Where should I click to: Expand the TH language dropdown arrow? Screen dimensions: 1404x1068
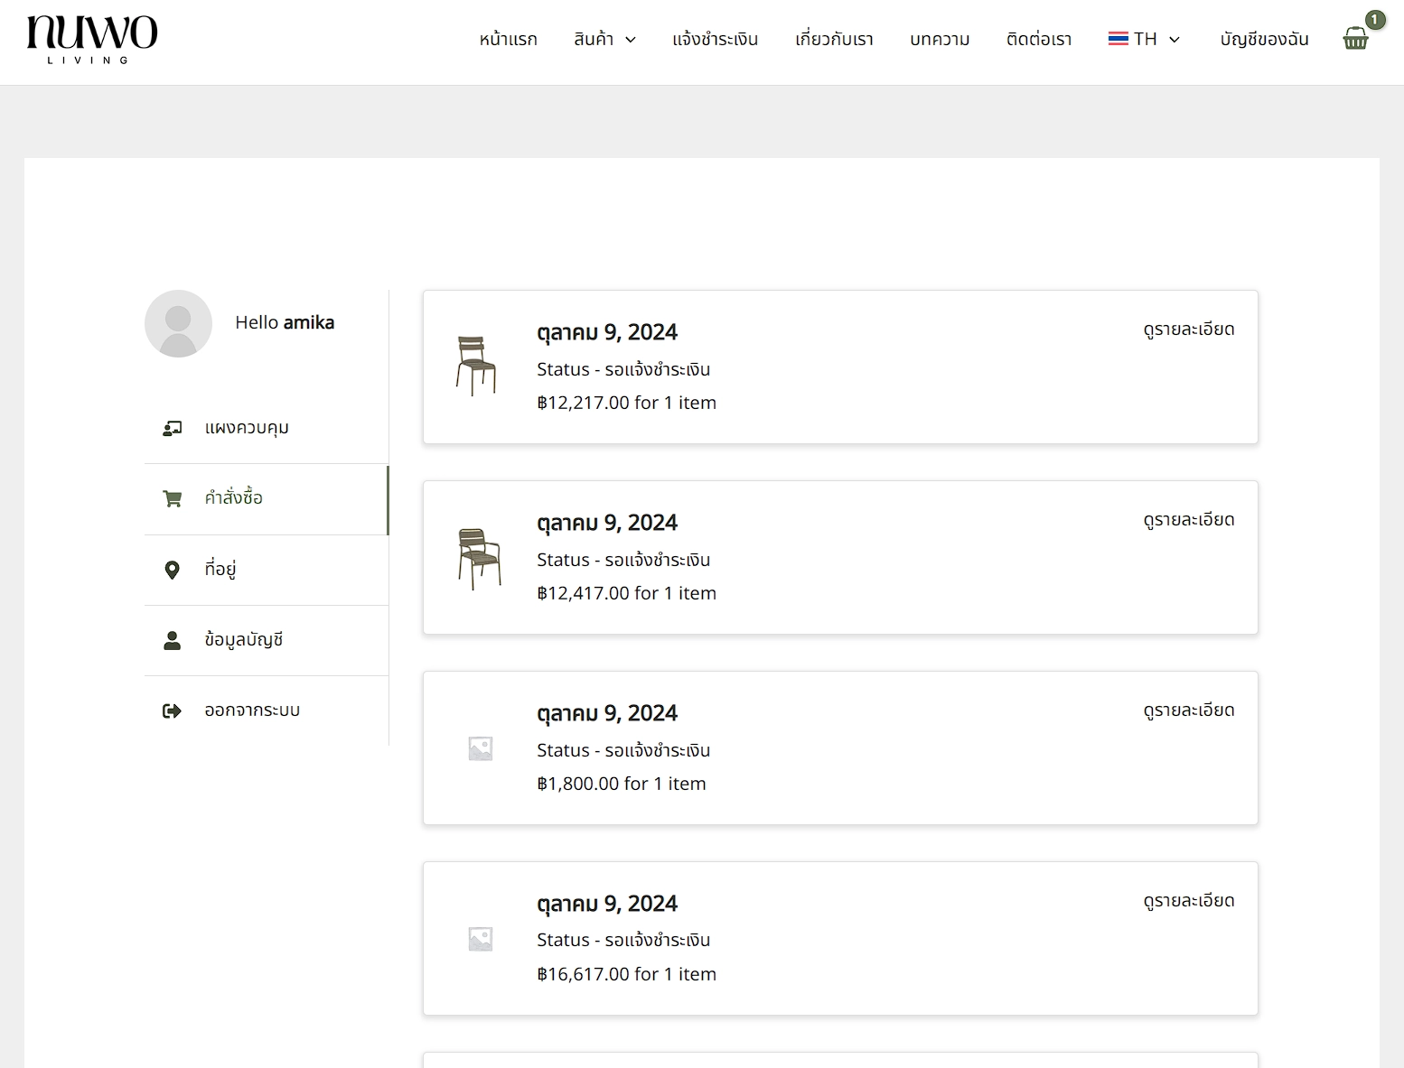1175,40
